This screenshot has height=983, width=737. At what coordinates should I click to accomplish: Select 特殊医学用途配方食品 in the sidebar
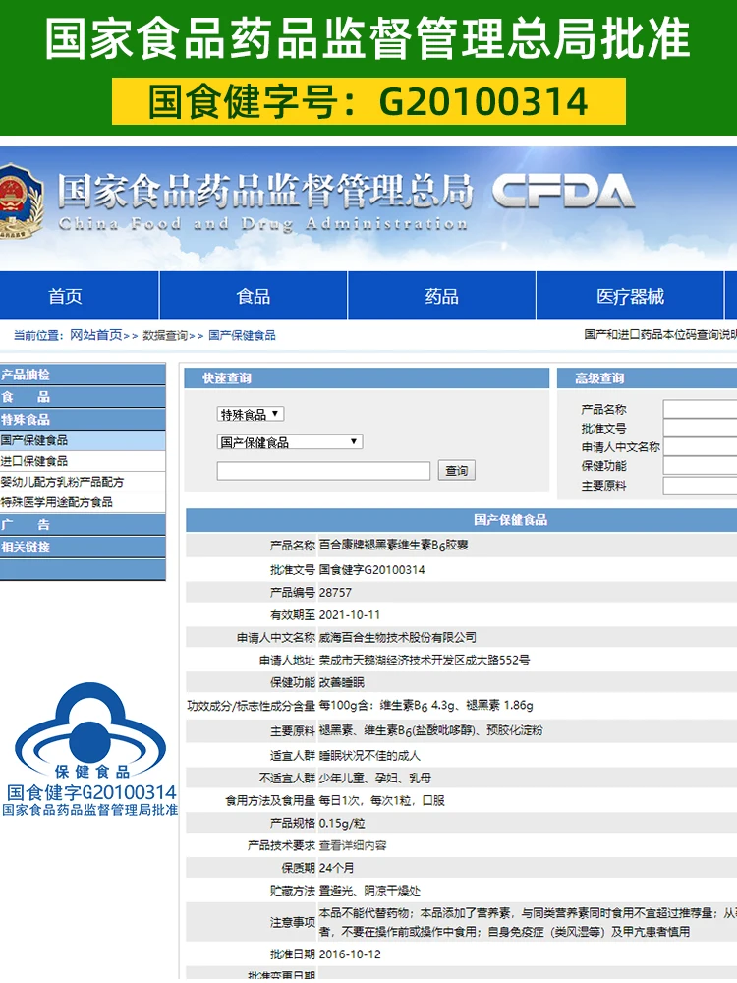(x=83, y=502)
